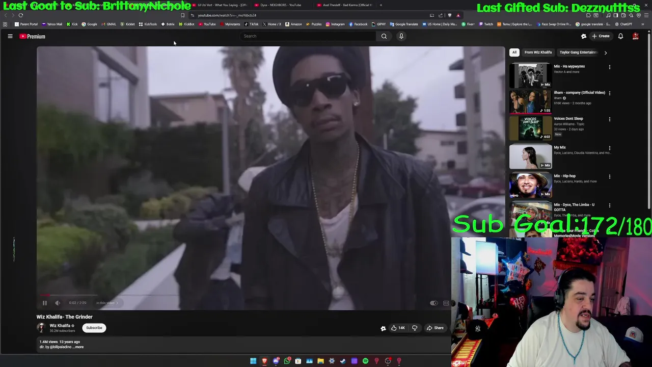Screen dimensions: 652x367
Task: Open options for 'Mix - Hip-hop'
Action: tap(609, 177)
